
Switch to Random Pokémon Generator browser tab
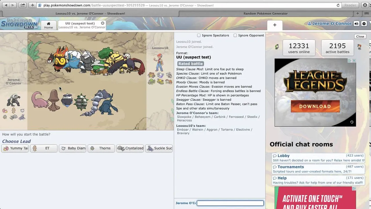click(x=265, y=13)
